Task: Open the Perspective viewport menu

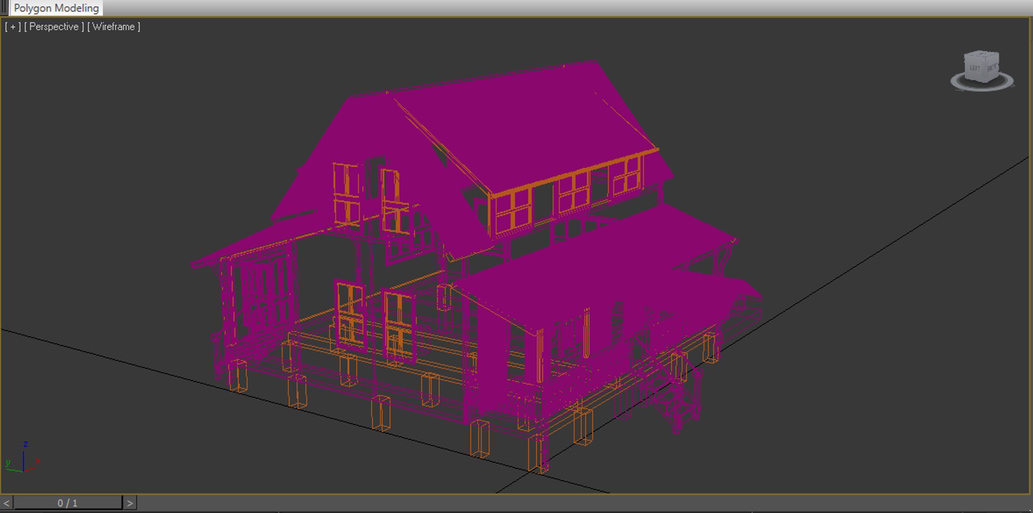Action: pyautogui.click(x=54, y=27)
